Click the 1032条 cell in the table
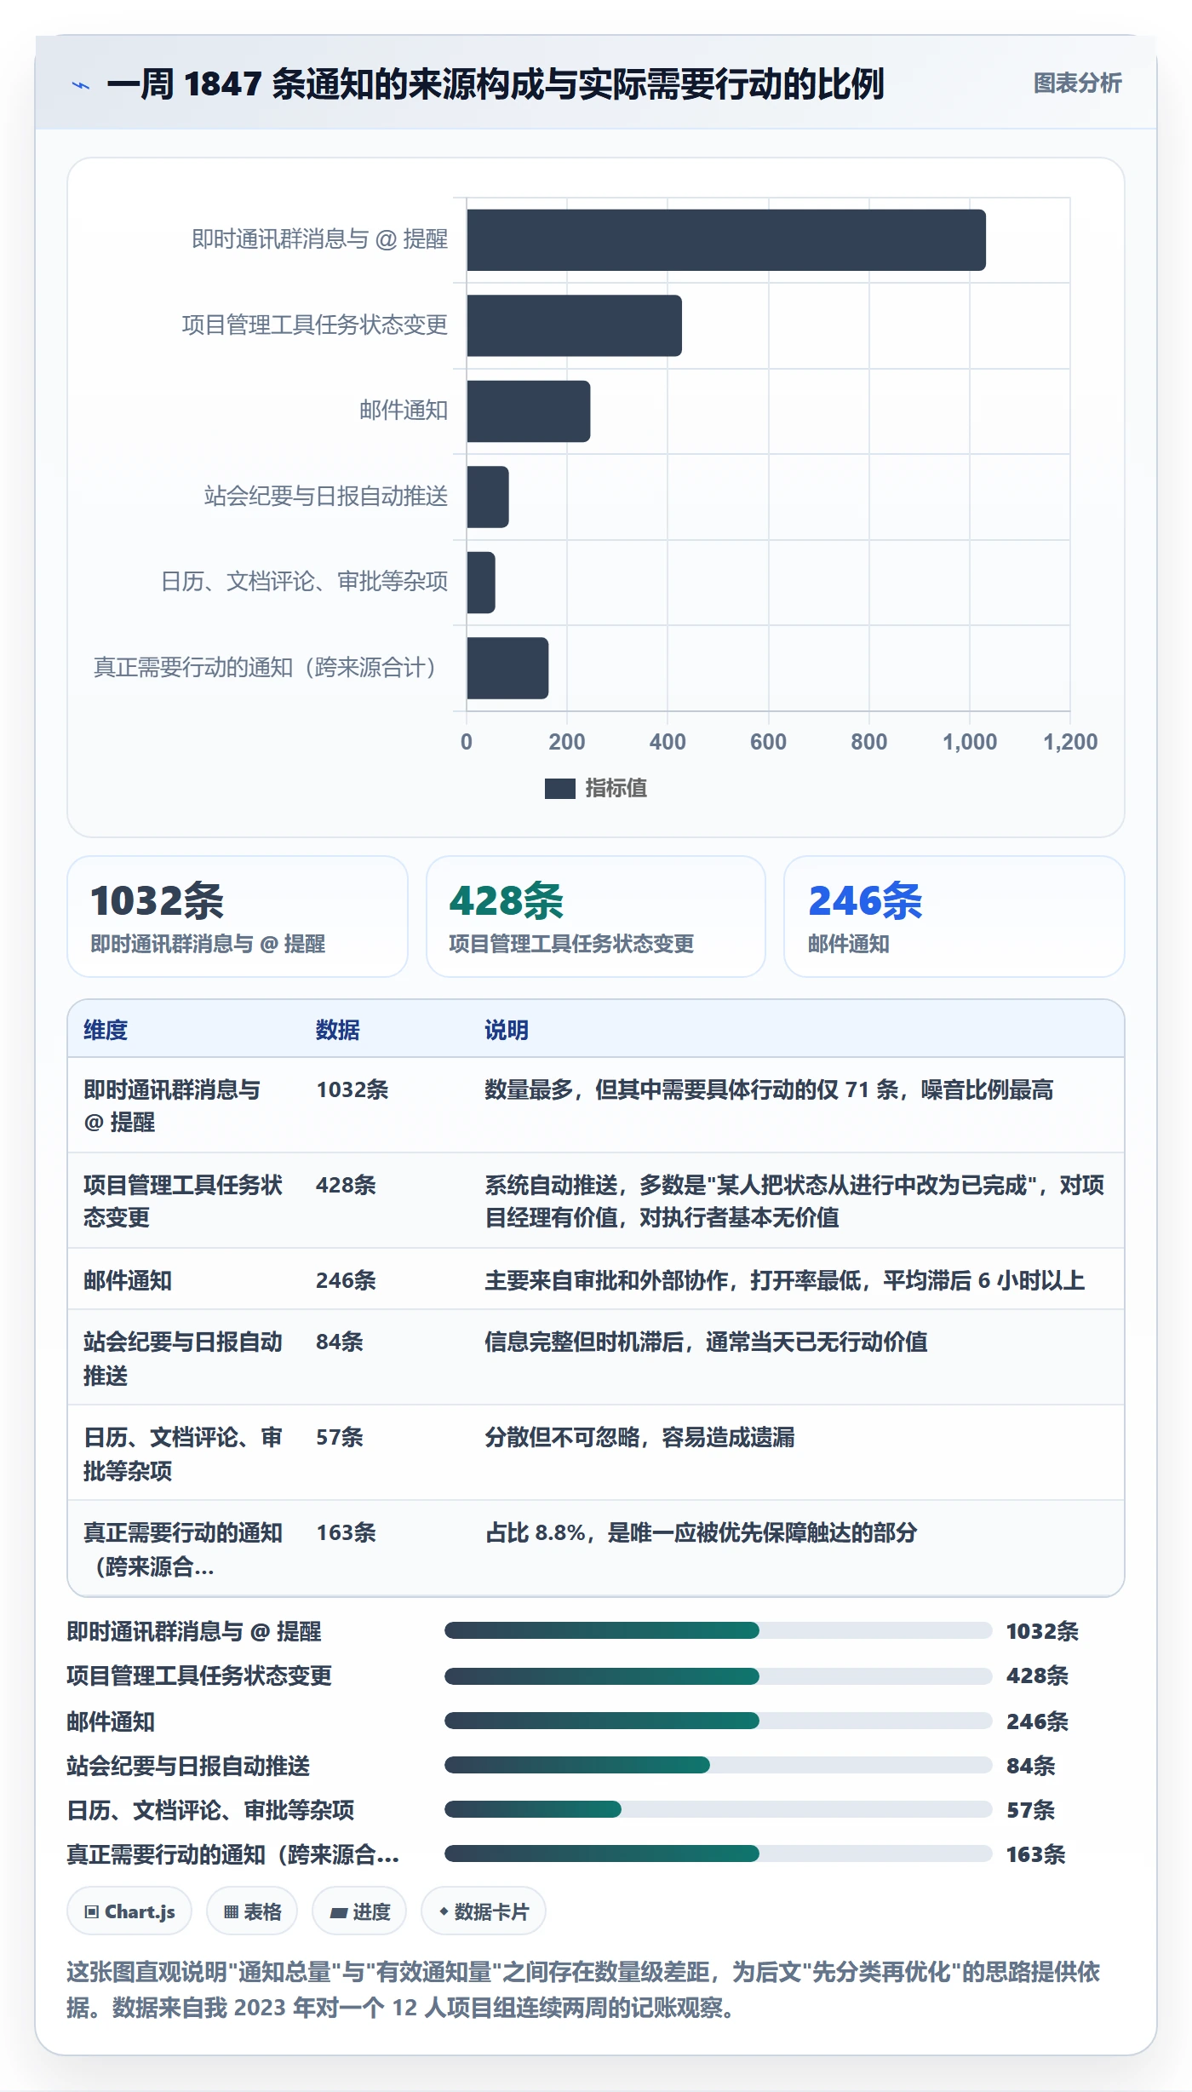Viewport: 1192px width, 2092px height. (352, 1089)
